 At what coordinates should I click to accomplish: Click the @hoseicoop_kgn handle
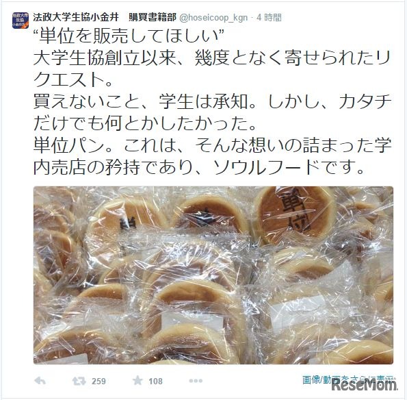(213, 18)
